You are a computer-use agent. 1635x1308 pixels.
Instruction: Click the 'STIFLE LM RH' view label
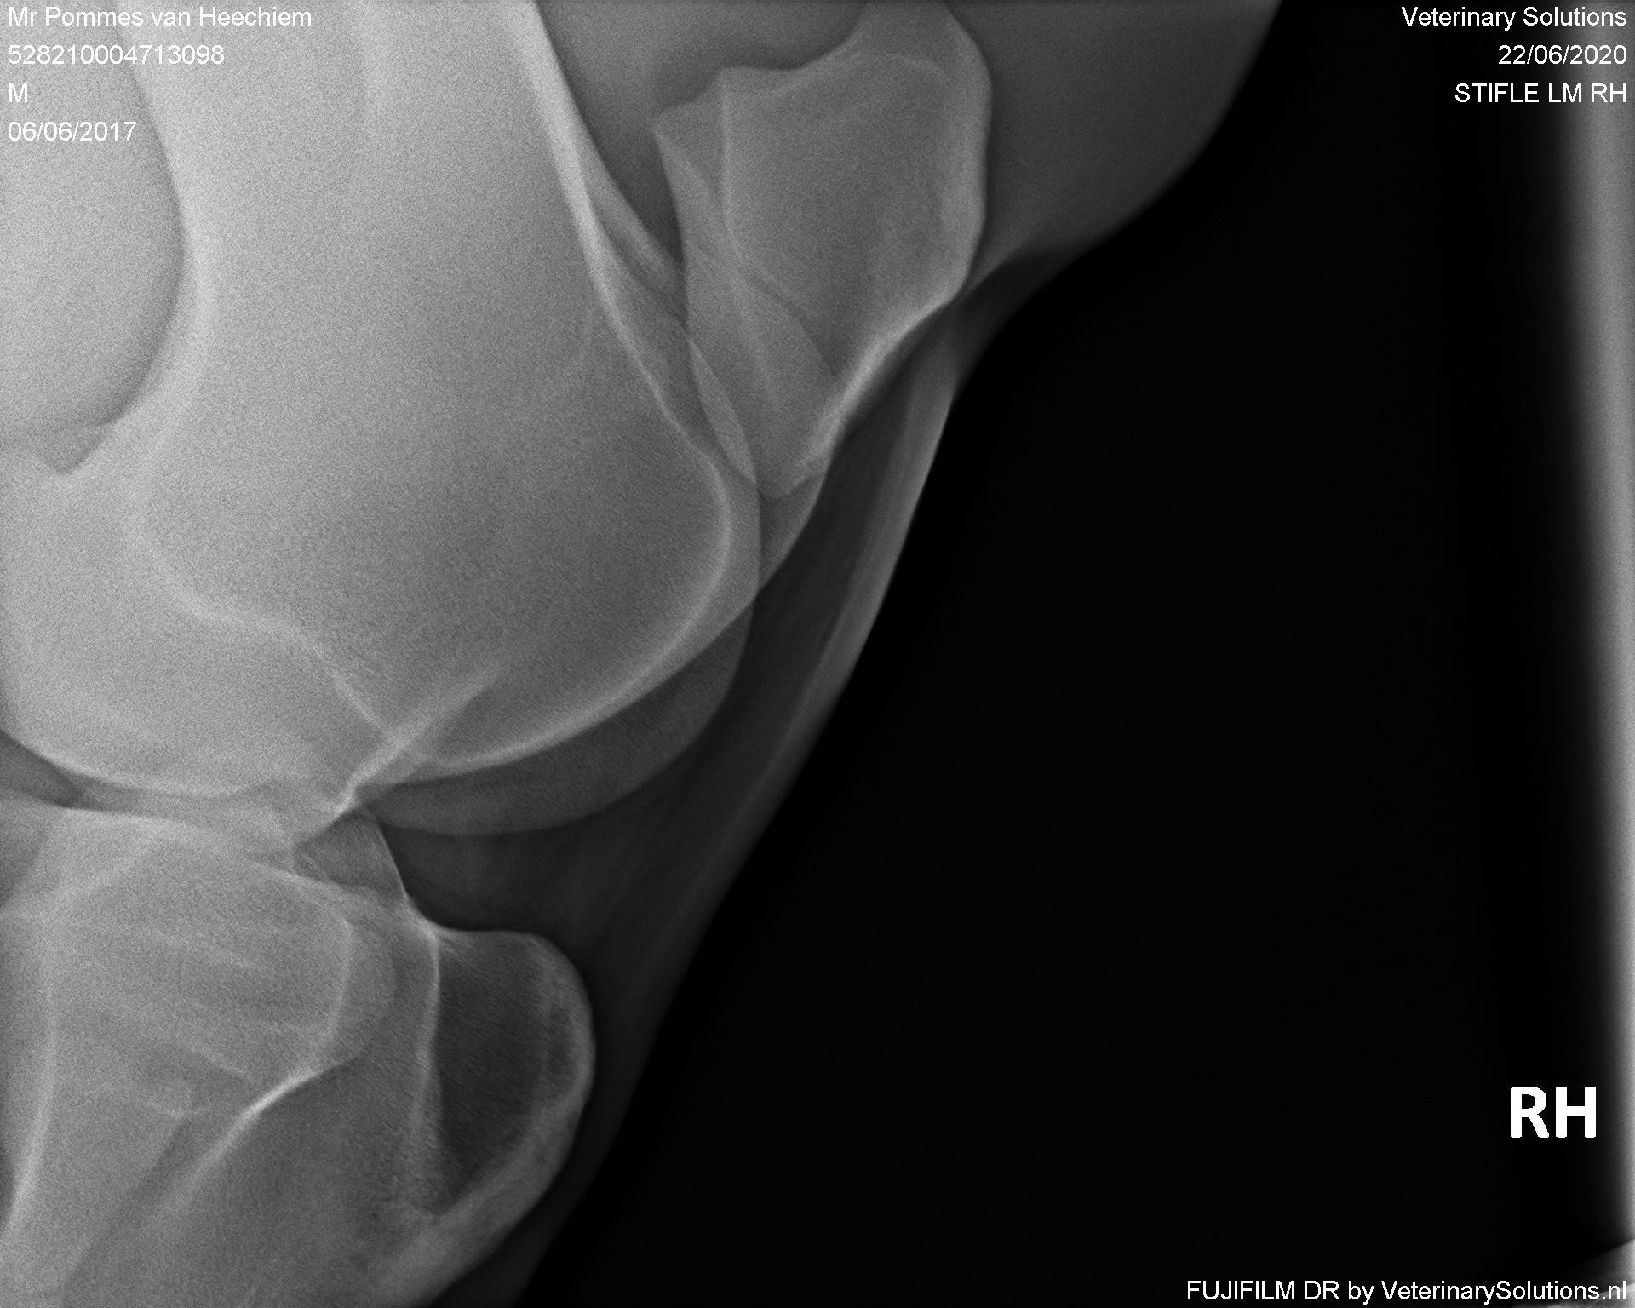click(x=1540, y=93)
